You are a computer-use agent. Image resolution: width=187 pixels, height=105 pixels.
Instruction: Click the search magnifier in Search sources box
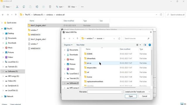point(148,38)
